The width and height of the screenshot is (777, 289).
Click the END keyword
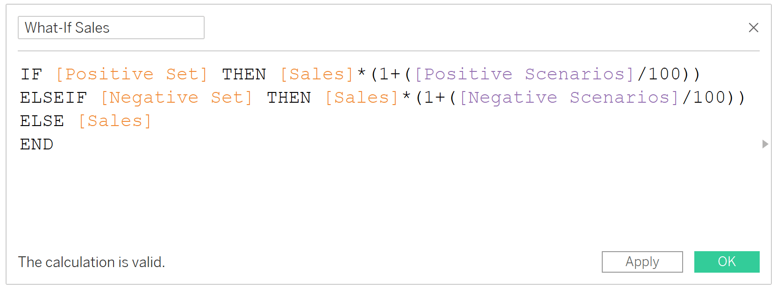pyautogui.click(x=36, y=144)
